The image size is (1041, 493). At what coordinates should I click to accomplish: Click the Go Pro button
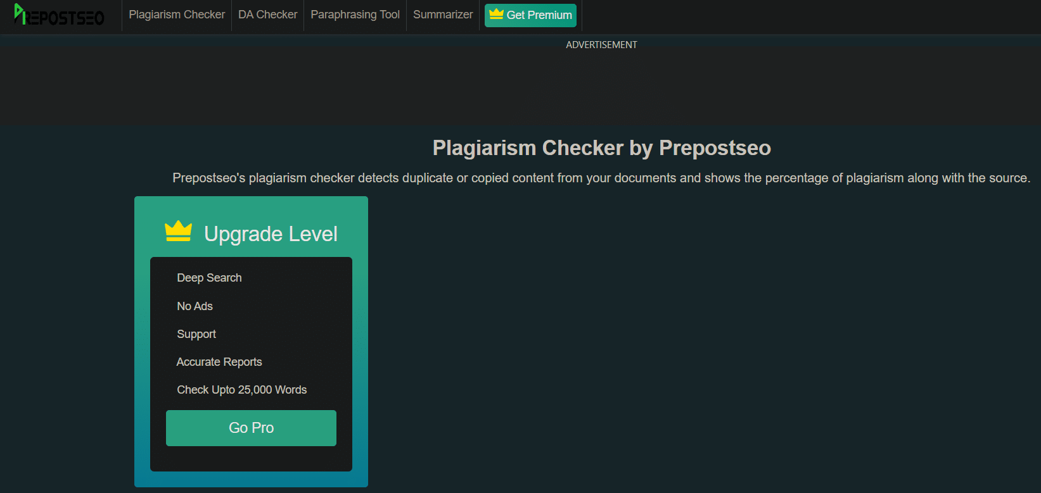coord(251,428)
